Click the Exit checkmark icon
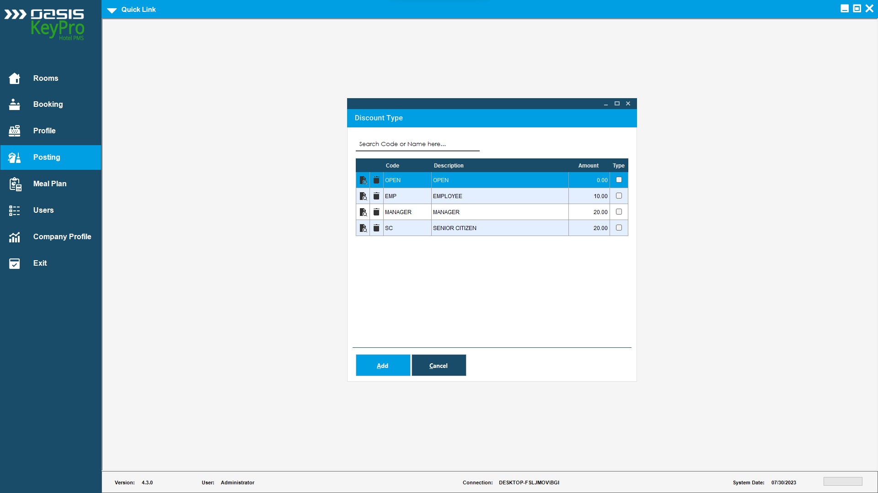Screen dimensions: 878x493 pyautogui.click(x=15, y=263)
